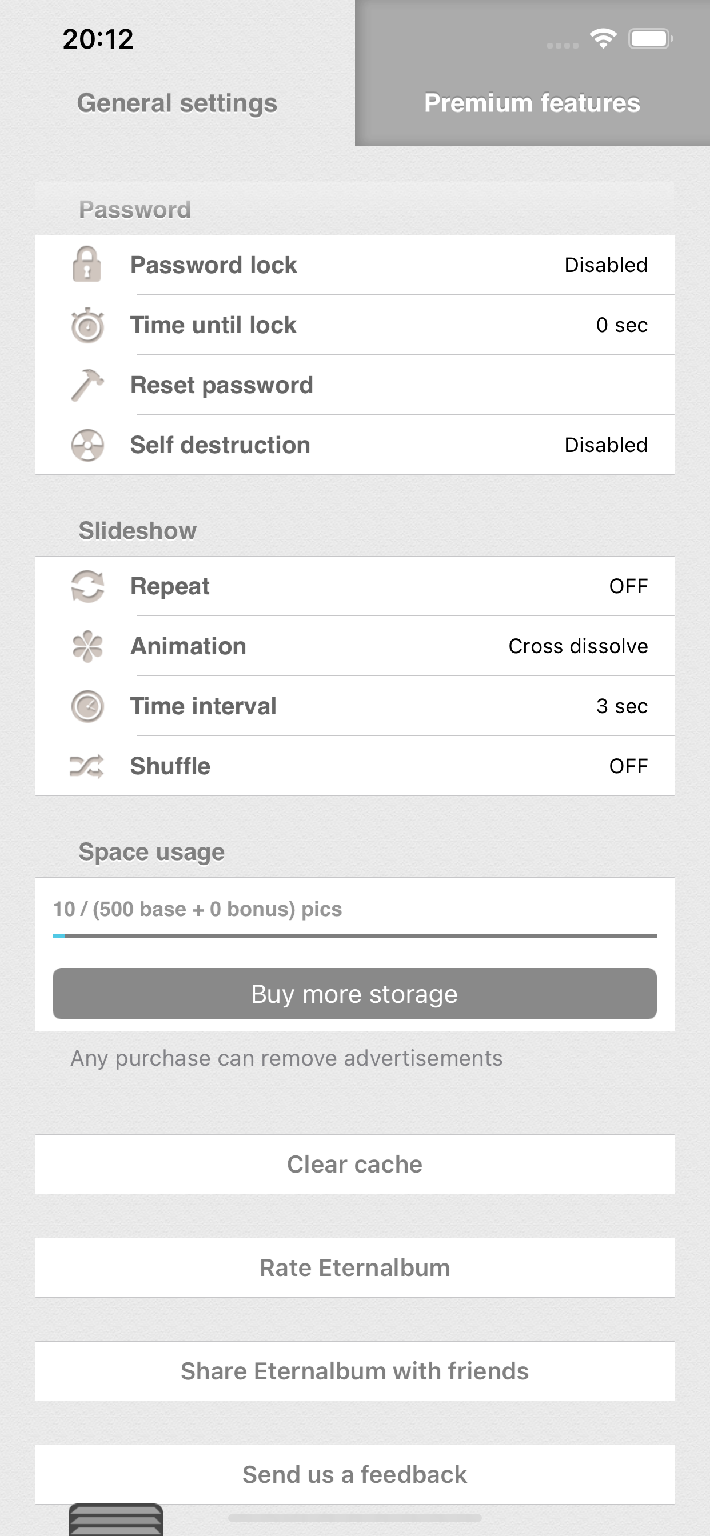Tap the Clear cache button
Viewport: 710px width, 1536px height.
coord(354,1164)
